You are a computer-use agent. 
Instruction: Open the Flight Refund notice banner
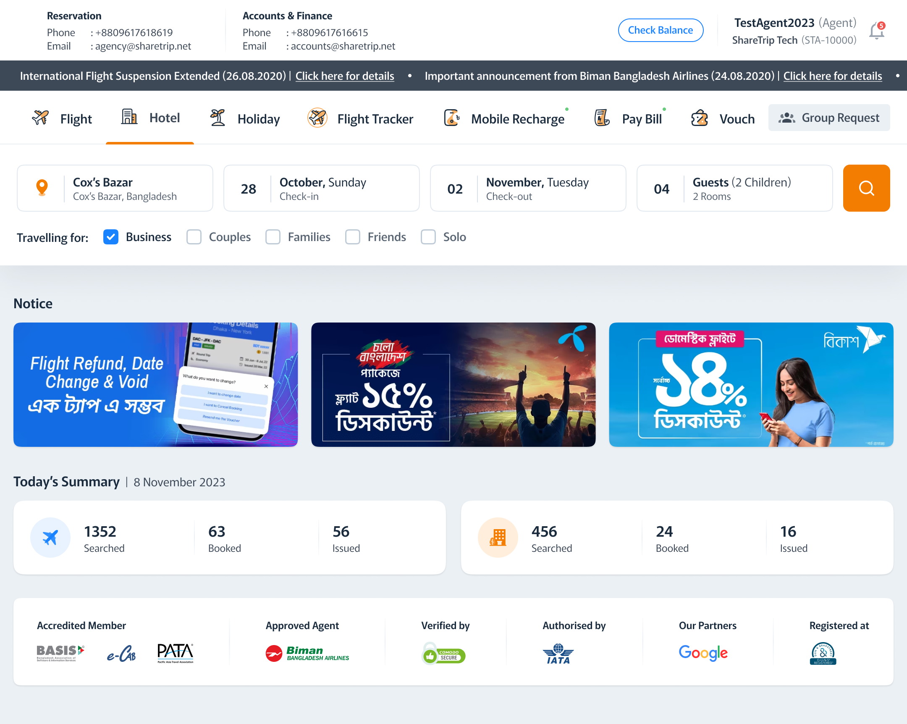pos(156,385)
